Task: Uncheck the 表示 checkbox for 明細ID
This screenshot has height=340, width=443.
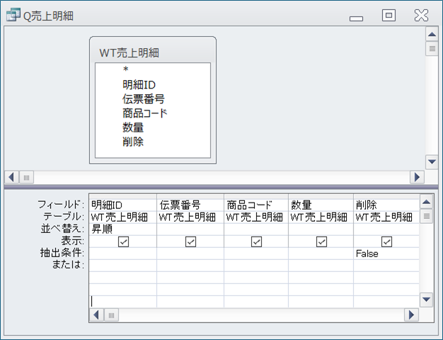Action: point(123,242)
